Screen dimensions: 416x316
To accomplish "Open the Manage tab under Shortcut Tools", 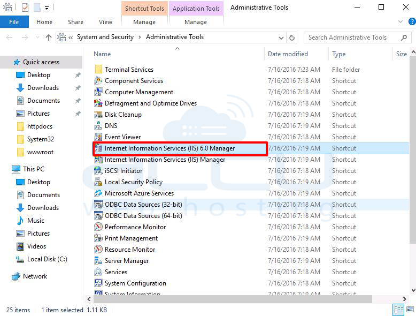I will tap(144, 22).
